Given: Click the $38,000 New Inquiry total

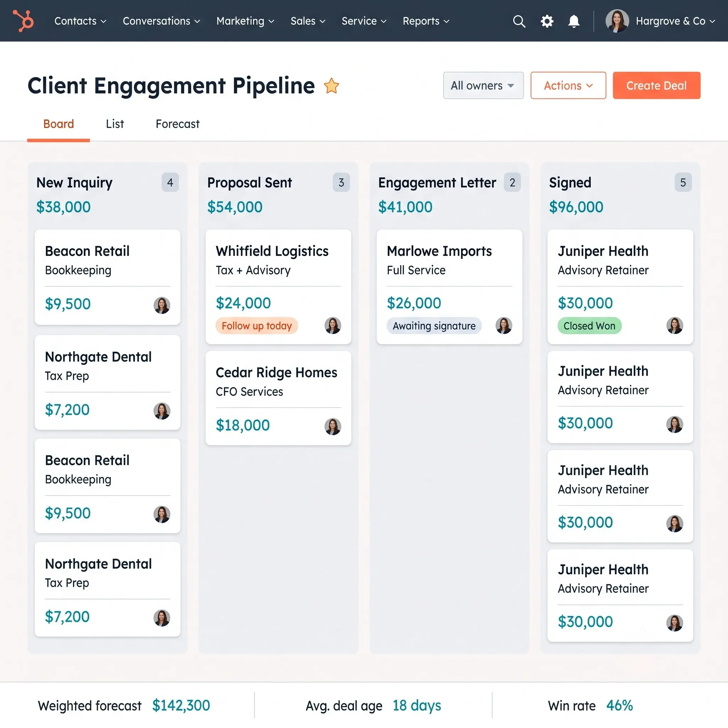Looking at the screenshot, I should pos(63,207).
